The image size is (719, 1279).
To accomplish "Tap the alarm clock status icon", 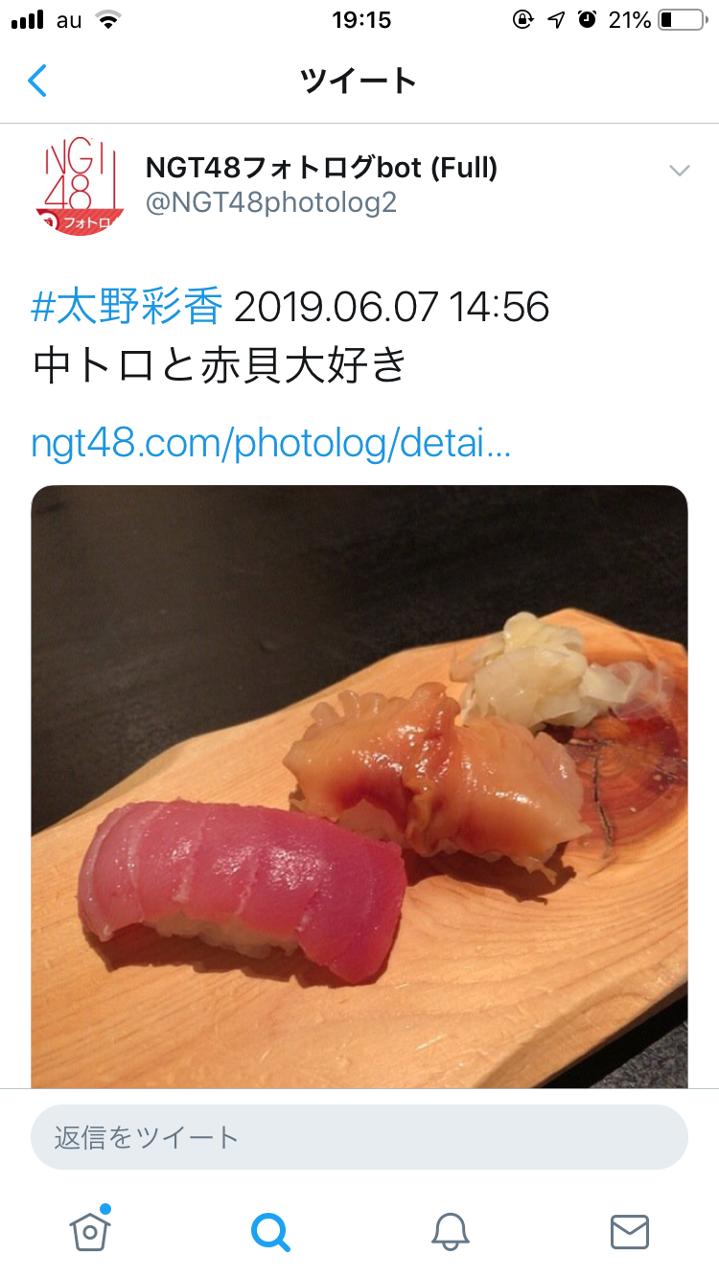I will [x=588, y=20].
